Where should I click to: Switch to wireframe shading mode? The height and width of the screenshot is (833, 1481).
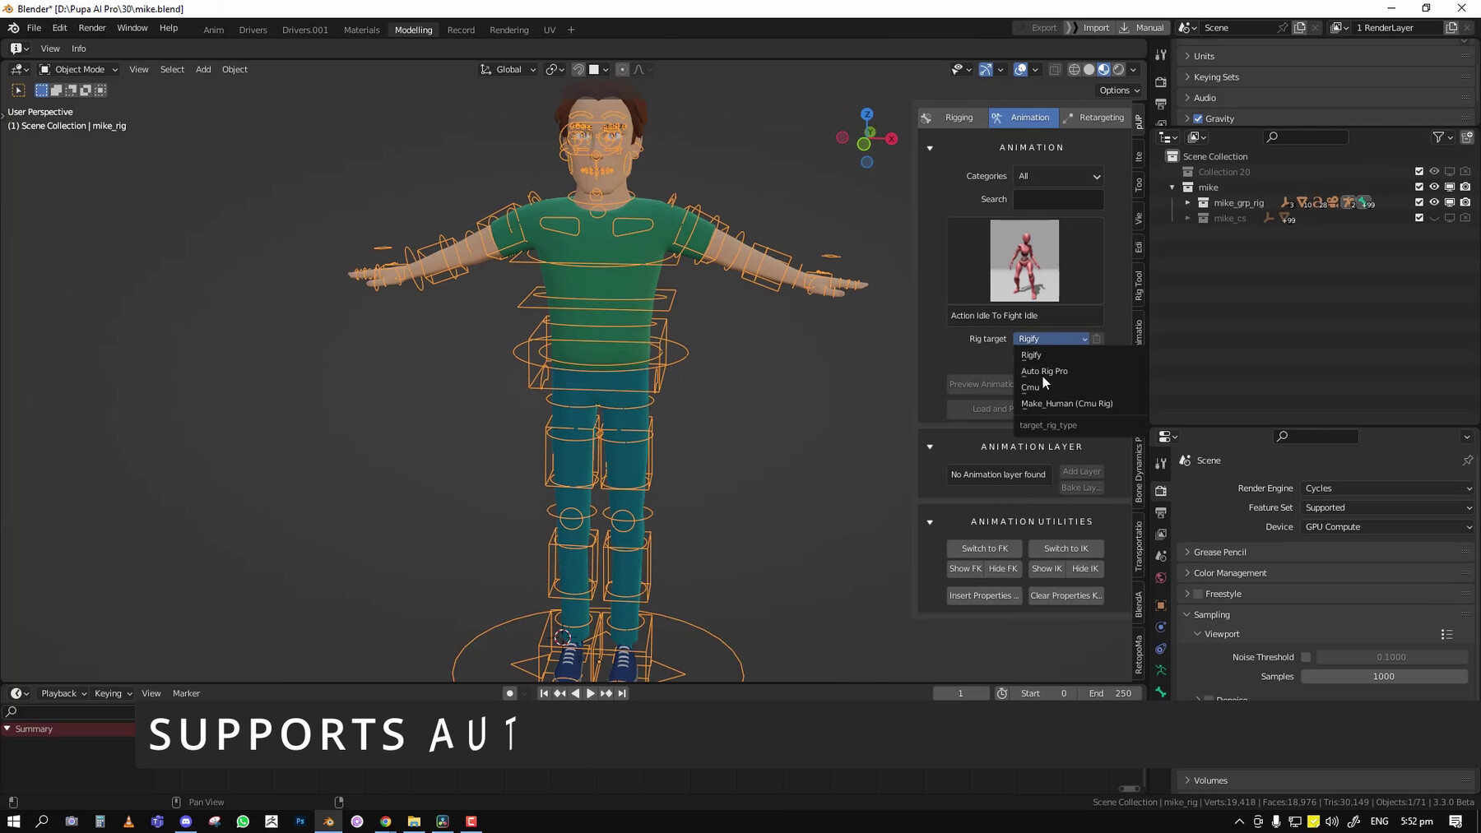pos(1075,70)
